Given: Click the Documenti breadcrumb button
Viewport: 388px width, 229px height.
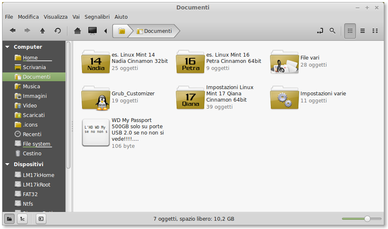Looking at the screenshot, I should pos(154,31).
